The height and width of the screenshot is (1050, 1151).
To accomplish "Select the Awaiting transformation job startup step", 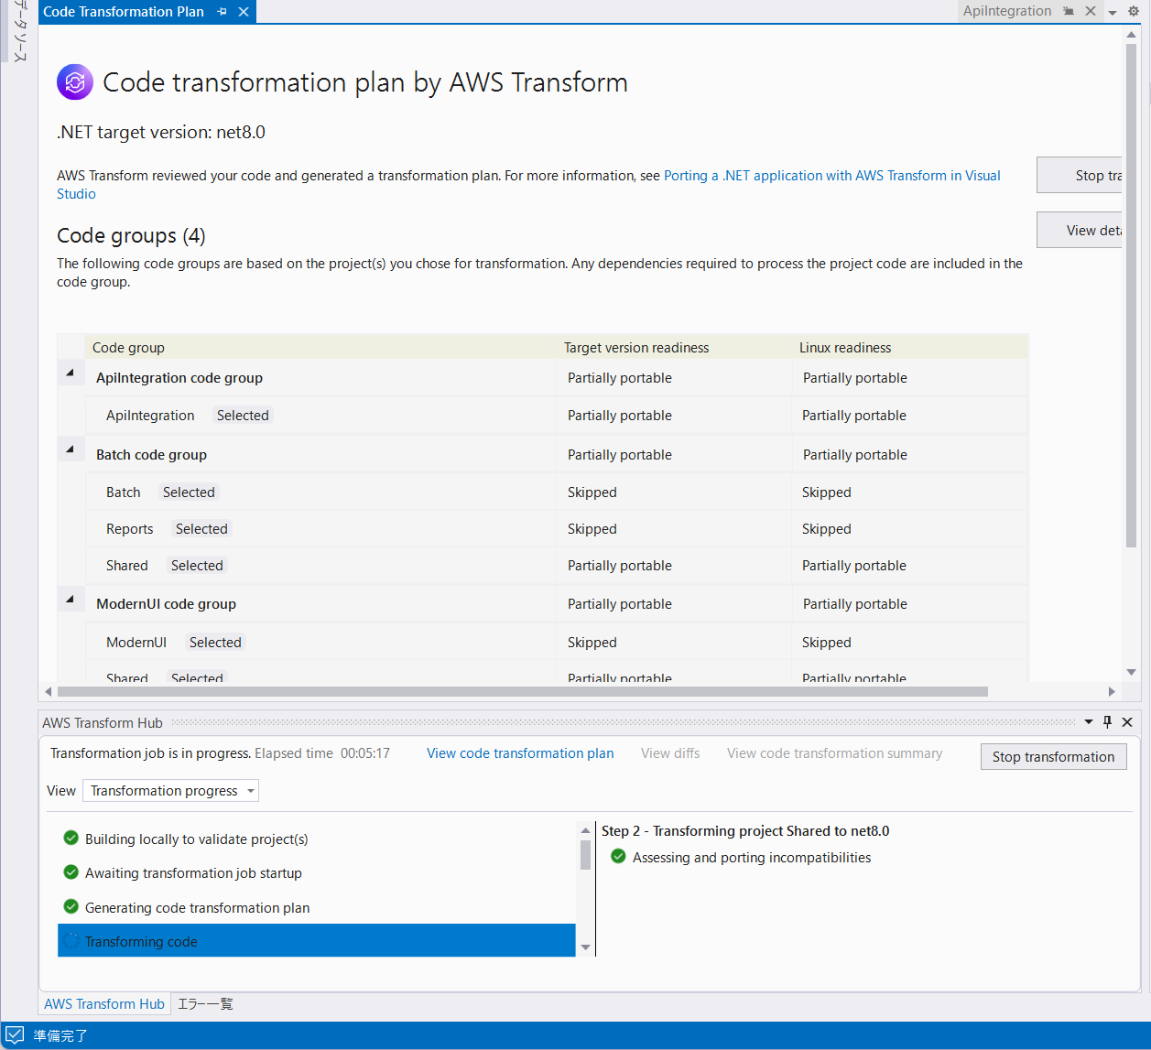I will point(317,873).
